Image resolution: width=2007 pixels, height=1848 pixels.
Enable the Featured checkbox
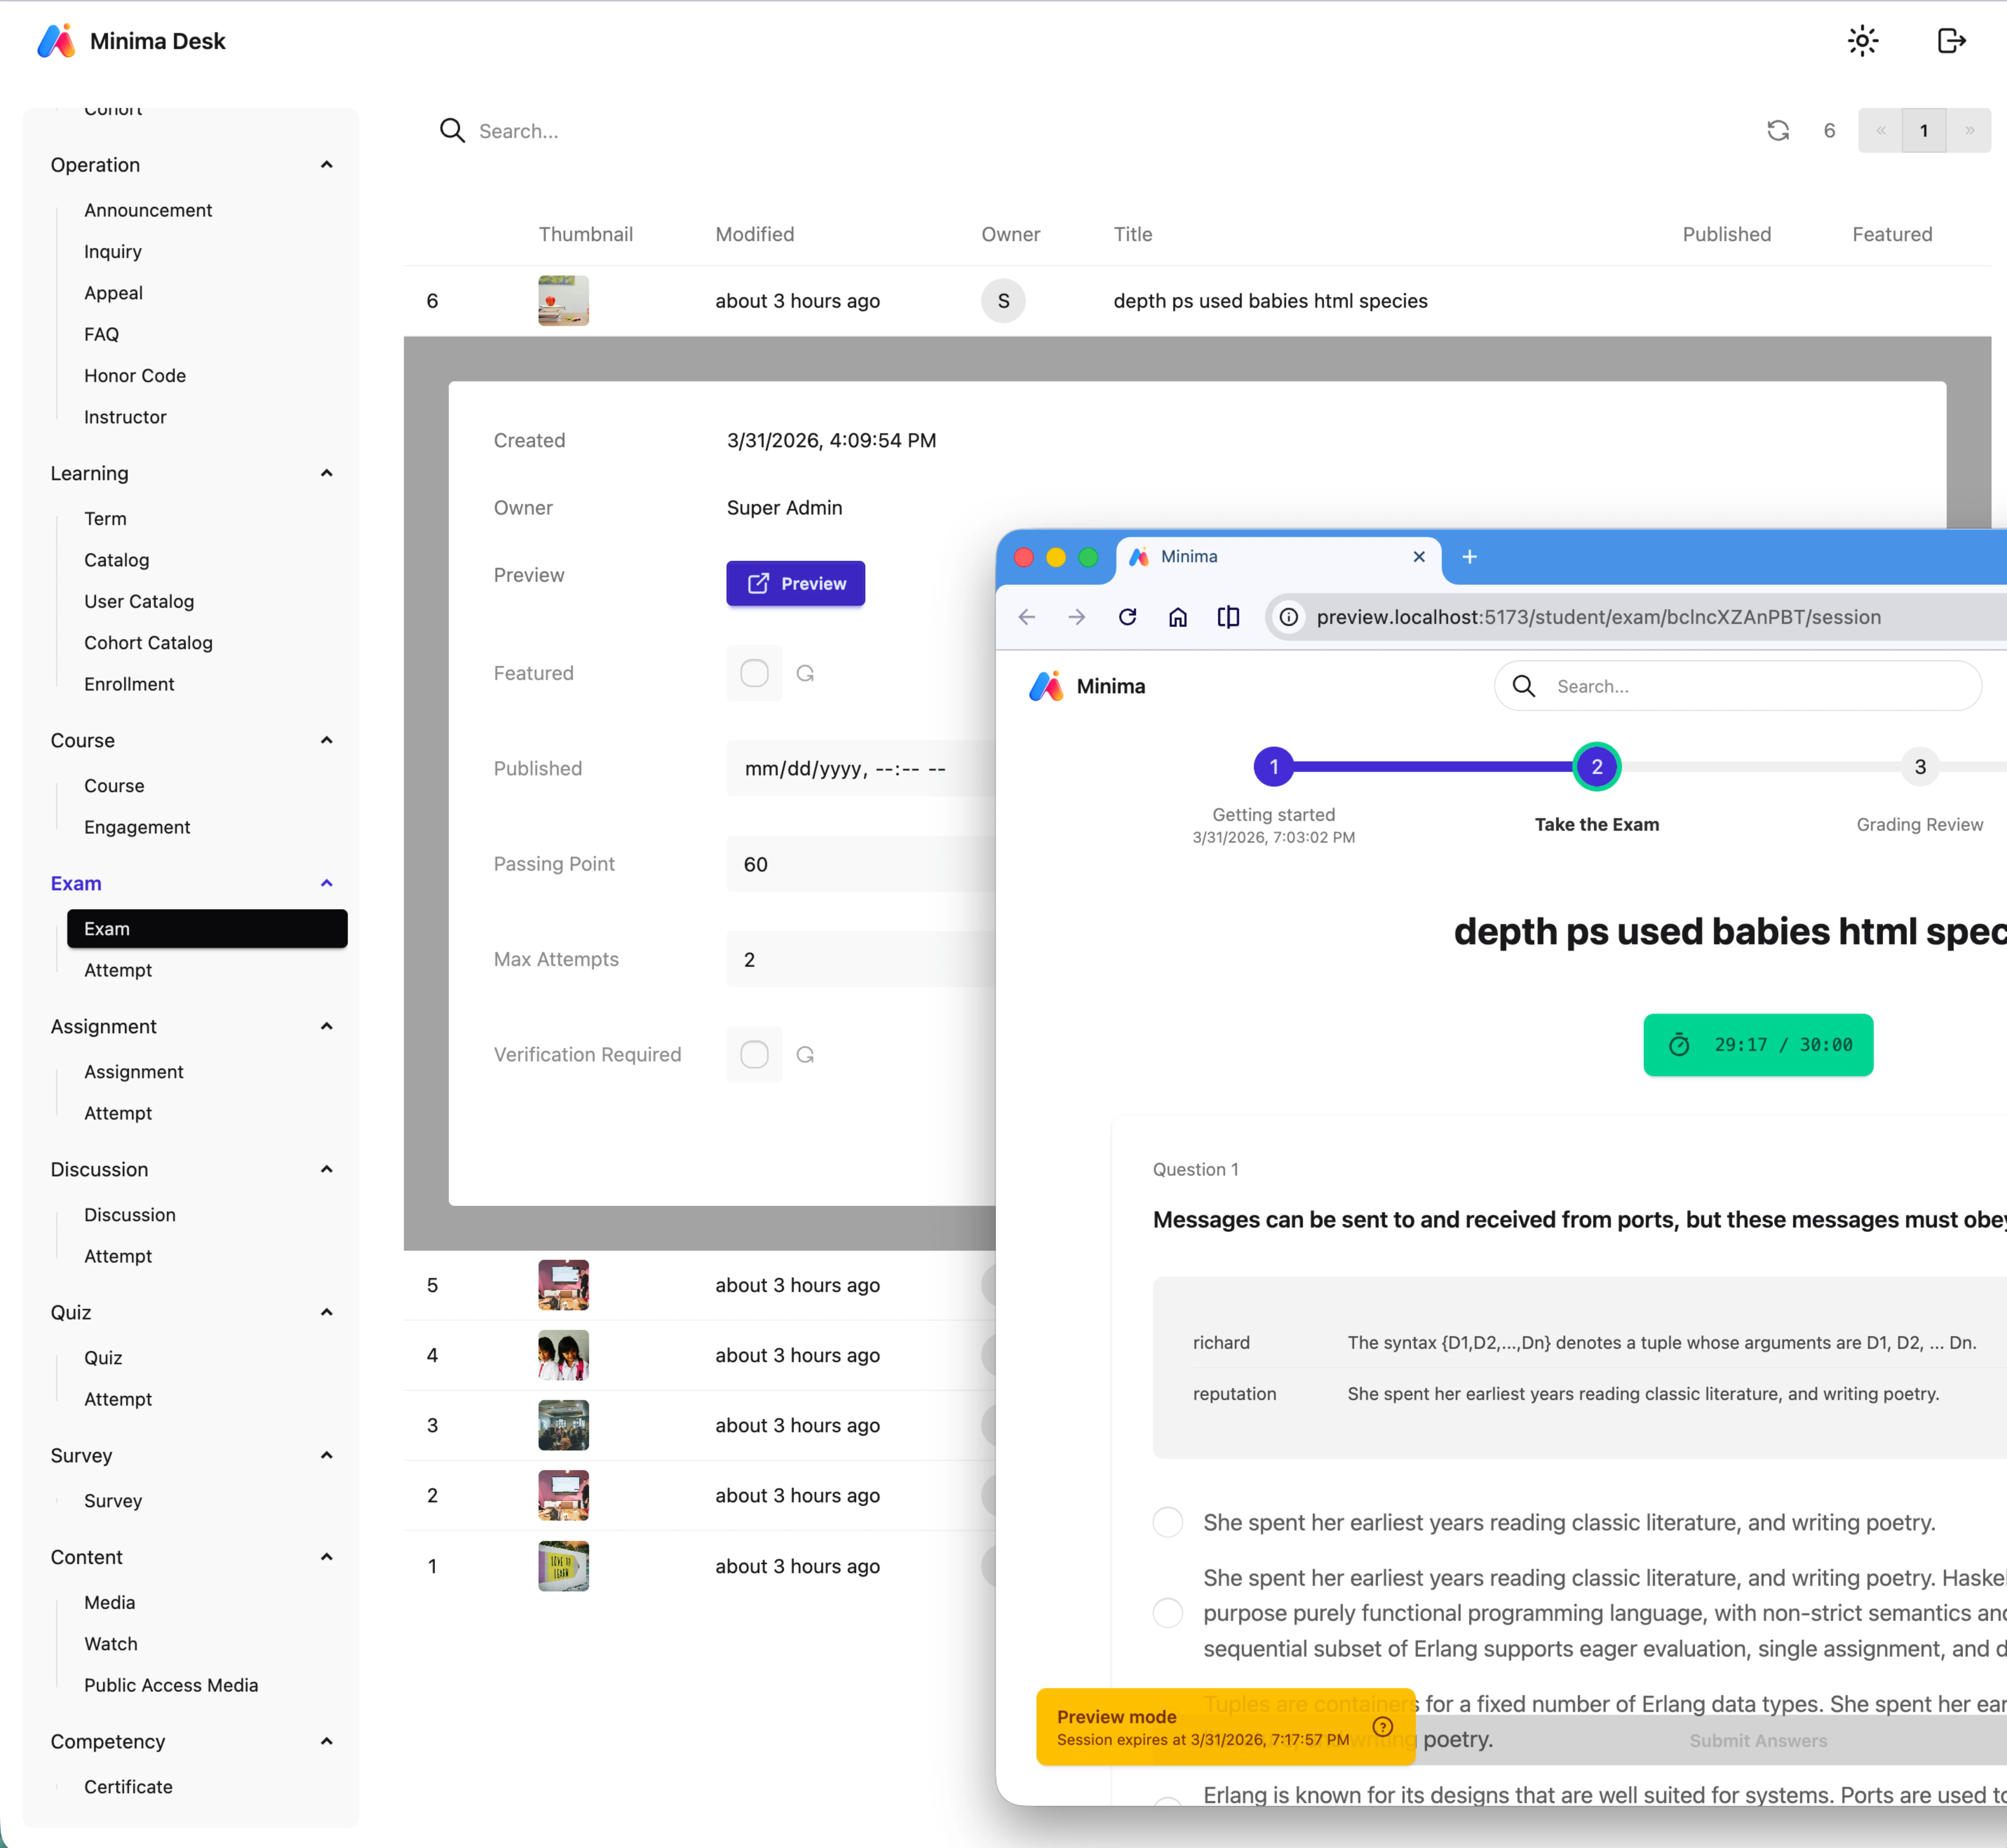point(754,673)
